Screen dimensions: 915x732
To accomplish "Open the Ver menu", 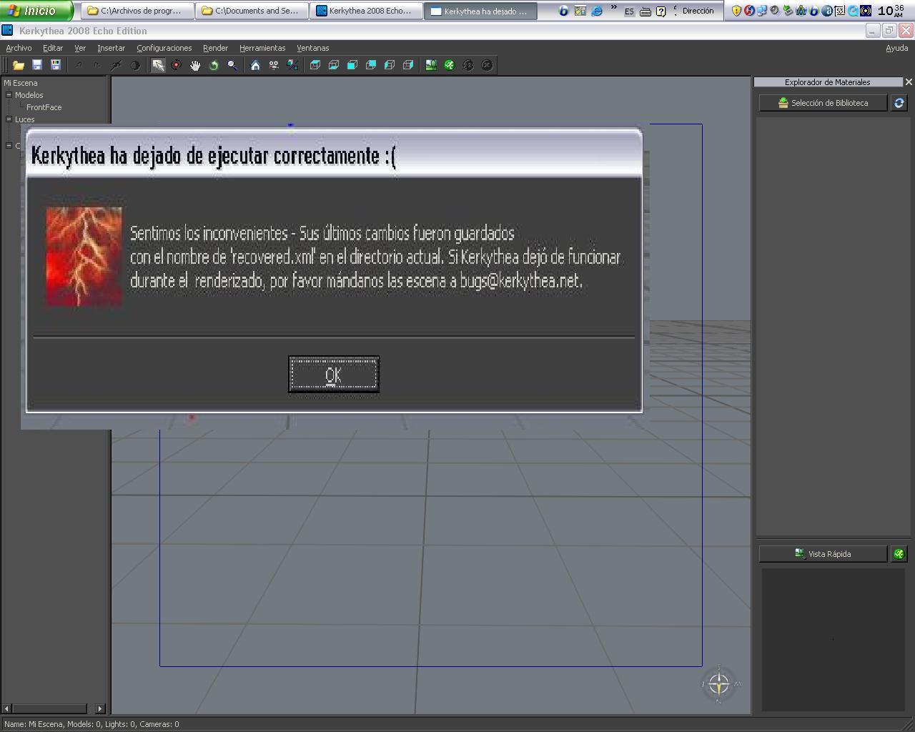I will [80, 48].
